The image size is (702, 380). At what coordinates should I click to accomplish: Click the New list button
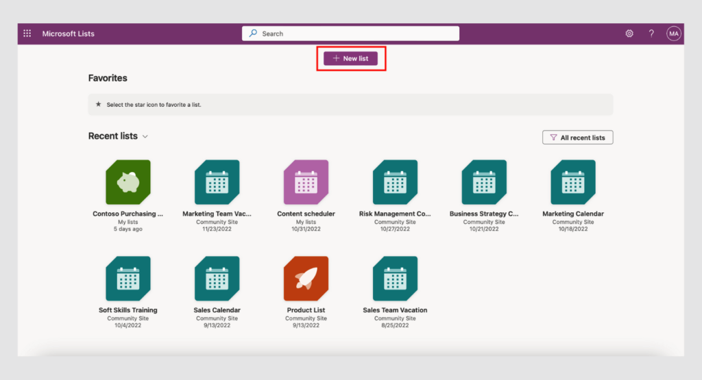click(x=350, y=59)
